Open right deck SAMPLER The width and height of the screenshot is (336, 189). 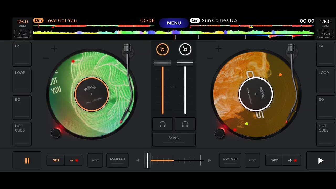(230, 160)
